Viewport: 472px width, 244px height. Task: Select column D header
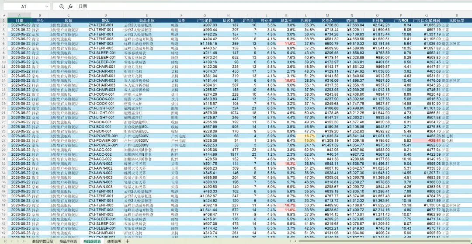pyautogui.click(x=105, y=15)
